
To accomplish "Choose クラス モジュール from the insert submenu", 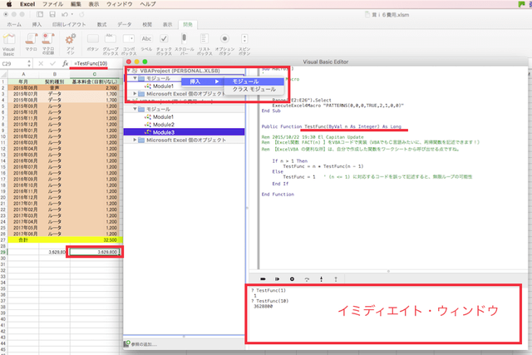I will click(254, 89).
